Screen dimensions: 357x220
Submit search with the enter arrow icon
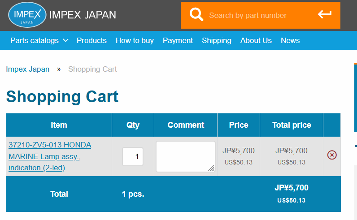[325, 14]
